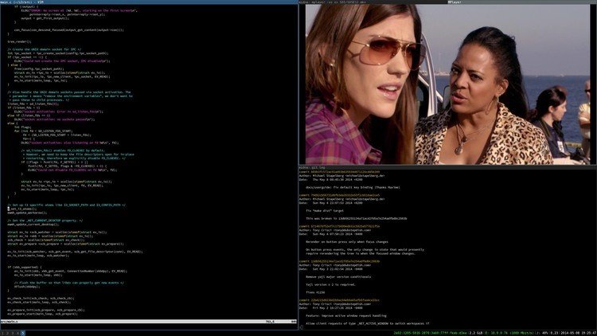Select the active workspace 5 button

pos(23,334)
